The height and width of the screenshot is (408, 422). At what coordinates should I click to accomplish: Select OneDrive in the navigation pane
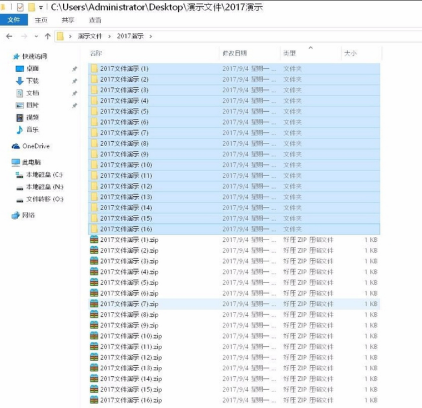click(x=36, y=146)
